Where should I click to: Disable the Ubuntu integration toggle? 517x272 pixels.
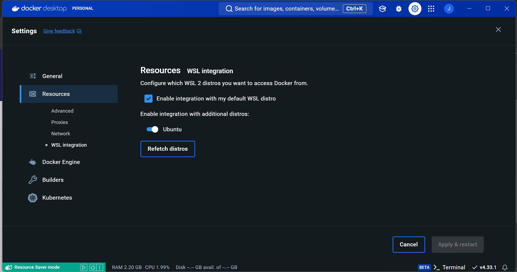click(x=152, y=129)
